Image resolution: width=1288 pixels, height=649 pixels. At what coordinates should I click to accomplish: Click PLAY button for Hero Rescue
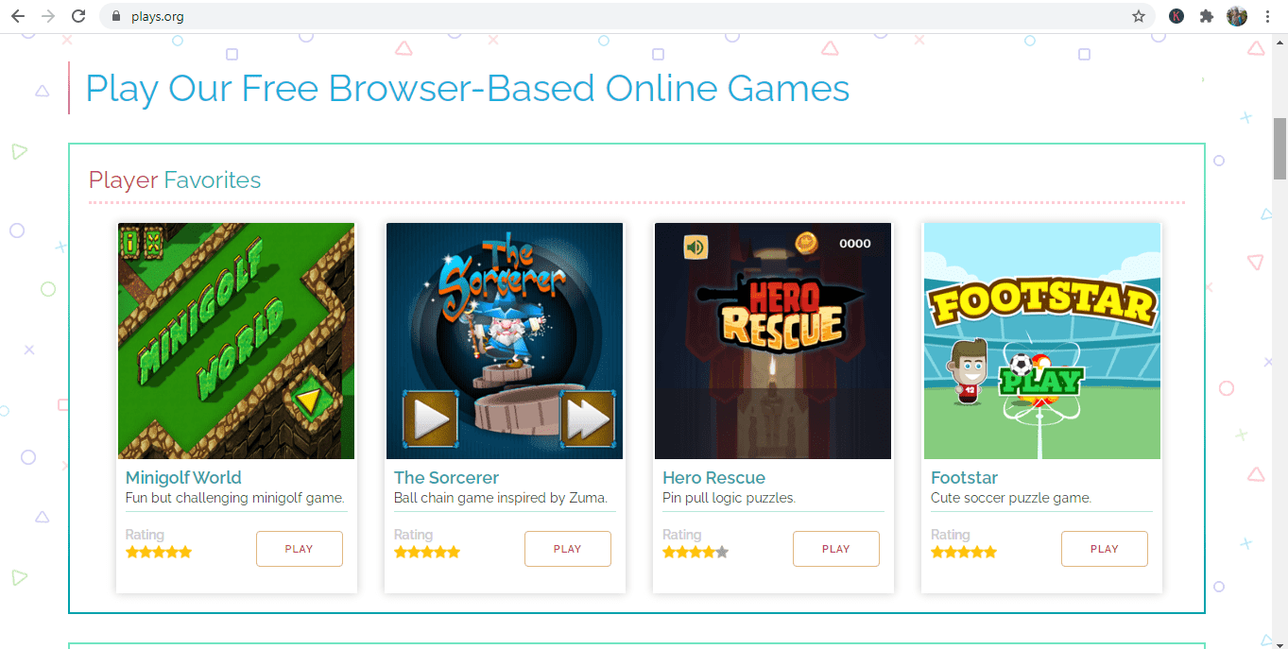point(836,549)
